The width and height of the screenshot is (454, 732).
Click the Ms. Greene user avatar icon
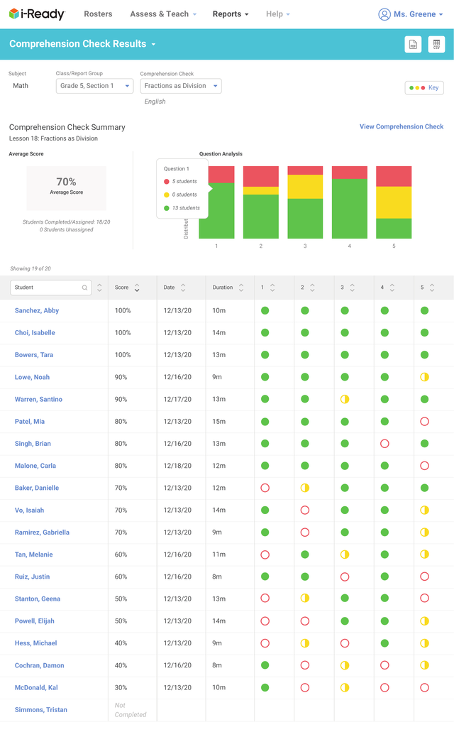[384, 14]
